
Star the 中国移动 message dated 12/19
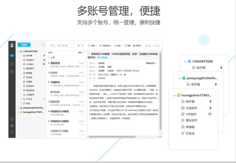click(x=83, y=86)
